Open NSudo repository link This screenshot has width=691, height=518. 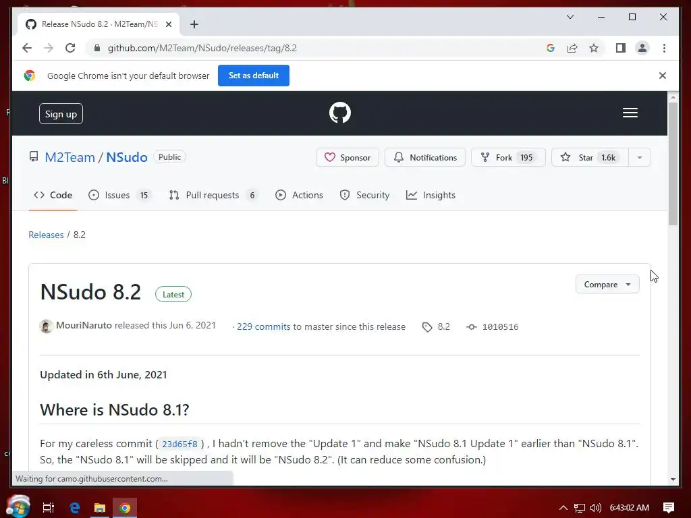click(x=127, y=157)
